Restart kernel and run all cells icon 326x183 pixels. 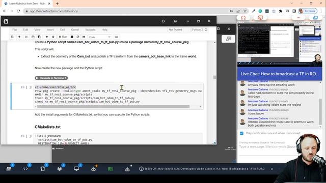point(84,37)
